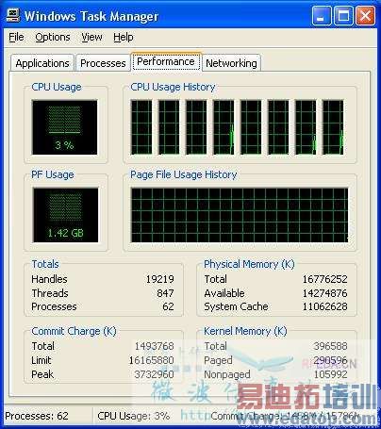
Task: Click the PF Usage 1.42 GB meter
Action: 65,215
